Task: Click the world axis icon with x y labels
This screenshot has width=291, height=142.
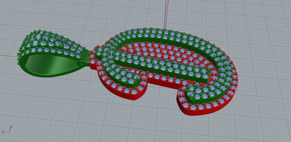Action: pos(7,130)
